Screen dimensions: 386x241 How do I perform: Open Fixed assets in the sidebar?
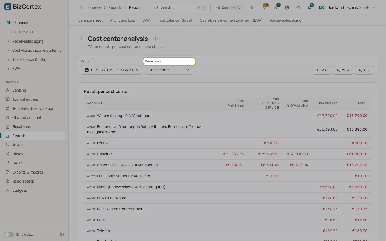pyautogui.click(x=34, y=181)
